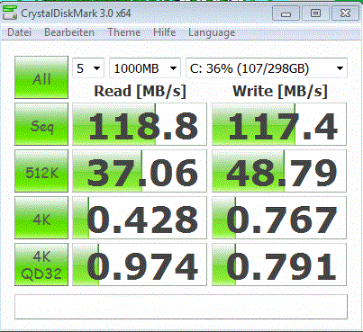Open the Language menu

pyautogui.click(x=212, y=32)
